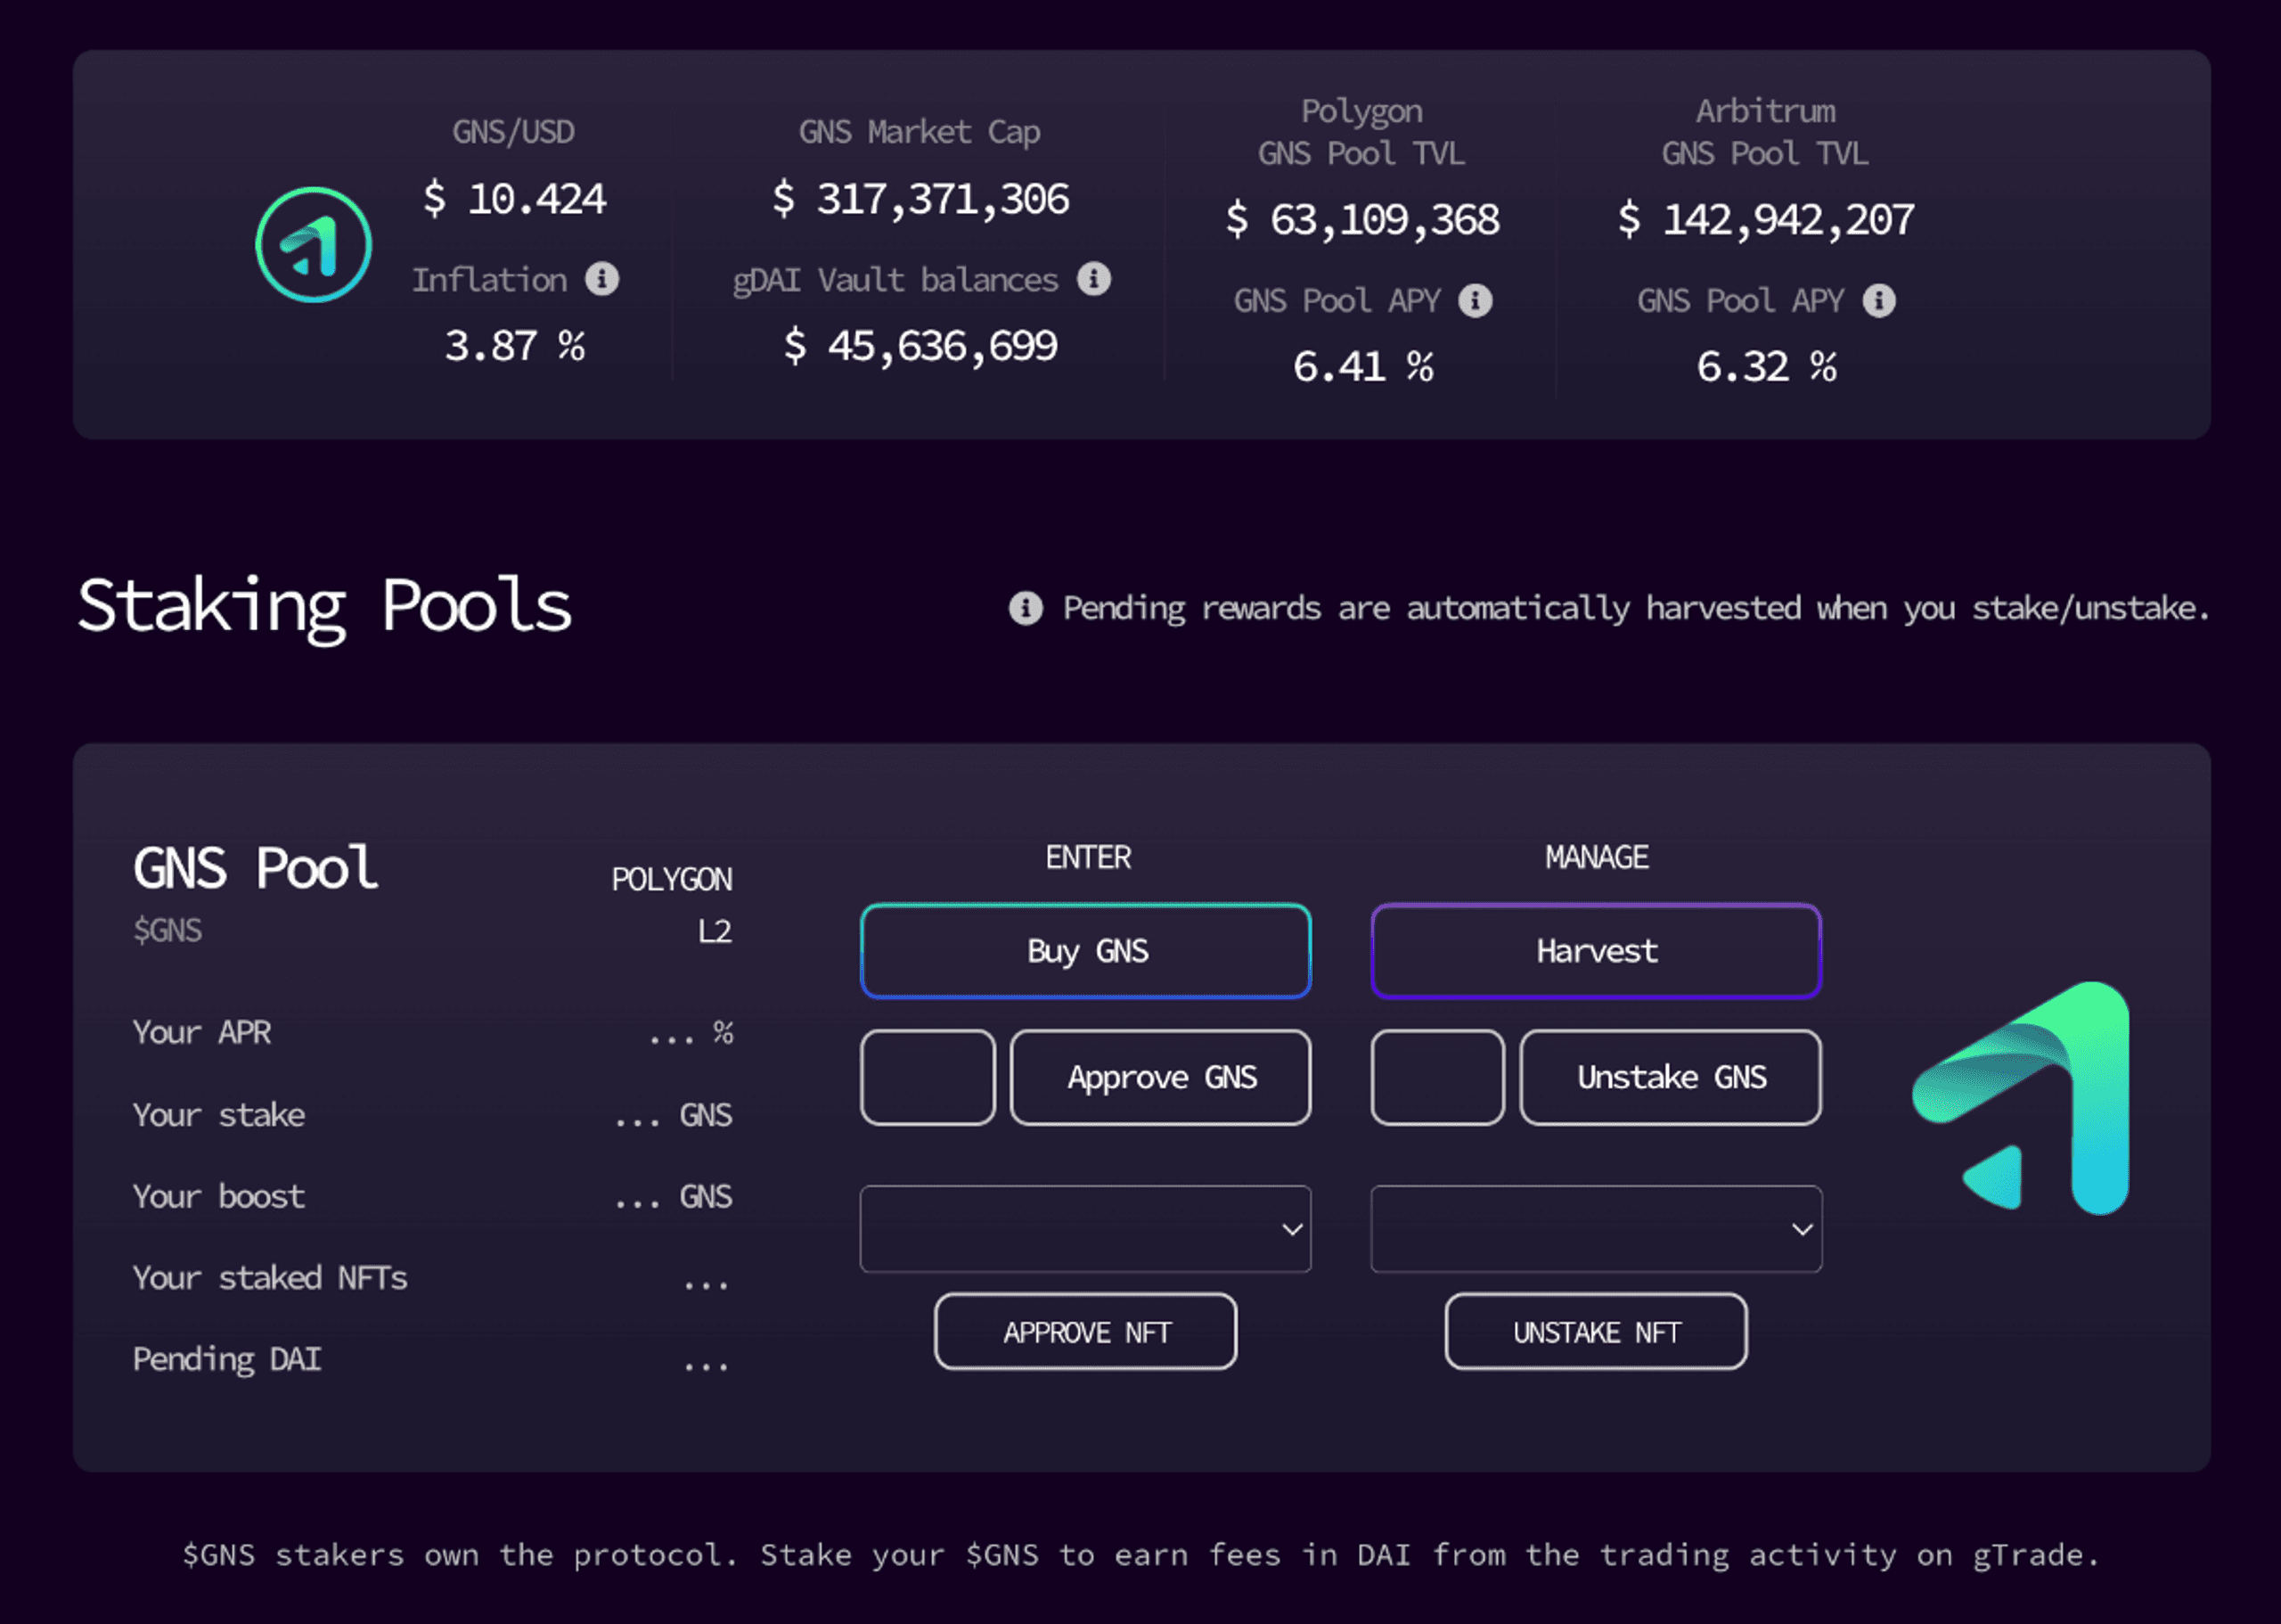Click the Inflation value 3.87 %
This screenshot has height=1624, width=2281.
pyautogui.click(x=514, y=346)
